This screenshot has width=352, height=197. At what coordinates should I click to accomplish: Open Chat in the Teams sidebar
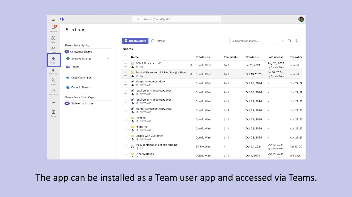53,38
